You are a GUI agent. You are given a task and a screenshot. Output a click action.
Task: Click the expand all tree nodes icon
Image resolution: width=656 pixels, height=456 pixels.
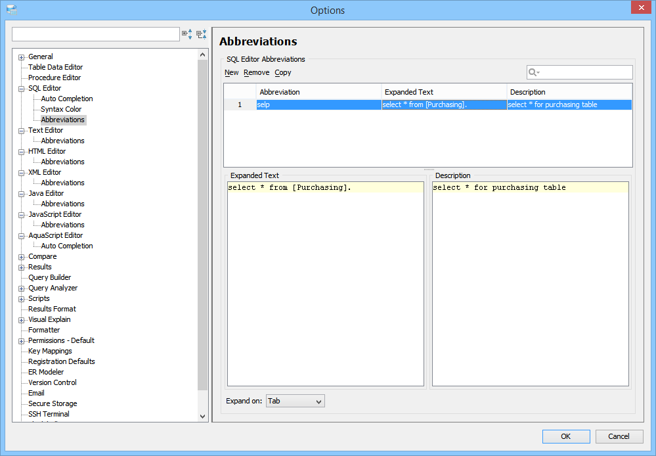(x=187, y=34)
